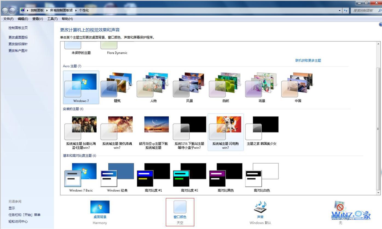Open the 编辑(E) menu

[23, 19]
